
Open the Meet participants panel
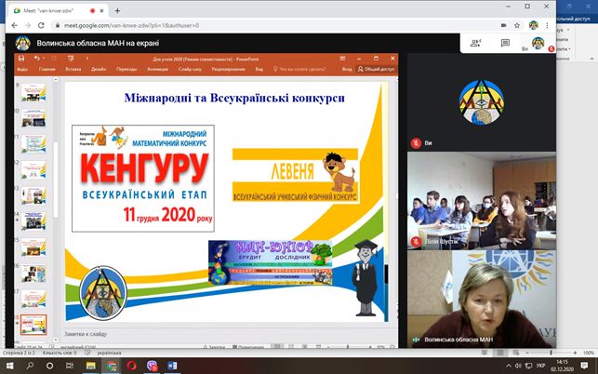click(476, 43)
